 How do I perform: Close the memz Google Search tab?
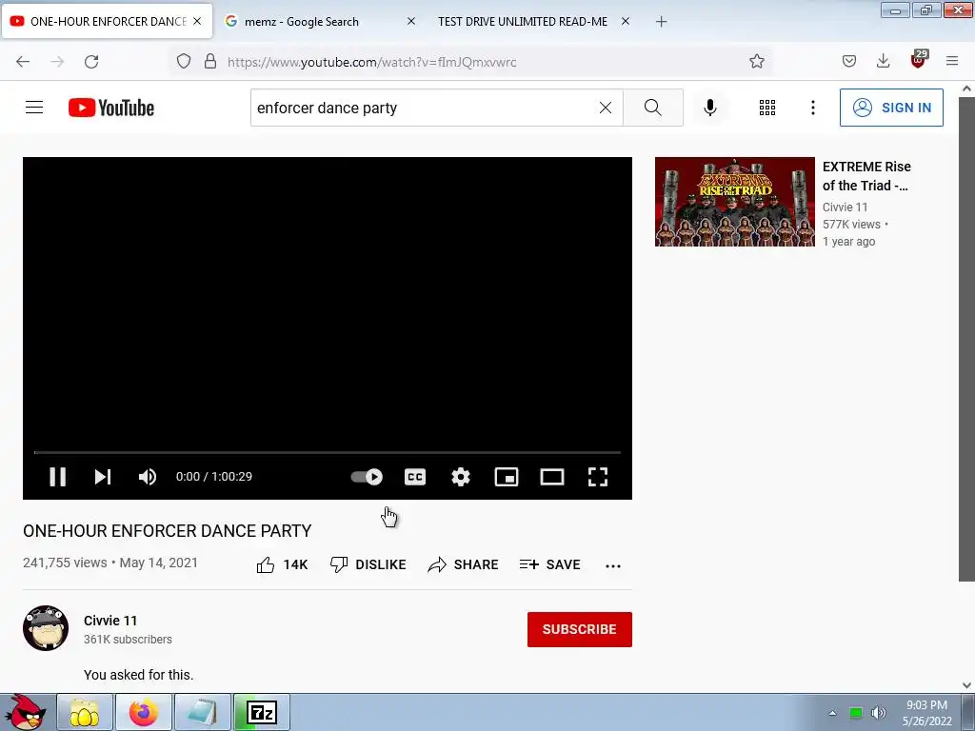click(411, 21)
